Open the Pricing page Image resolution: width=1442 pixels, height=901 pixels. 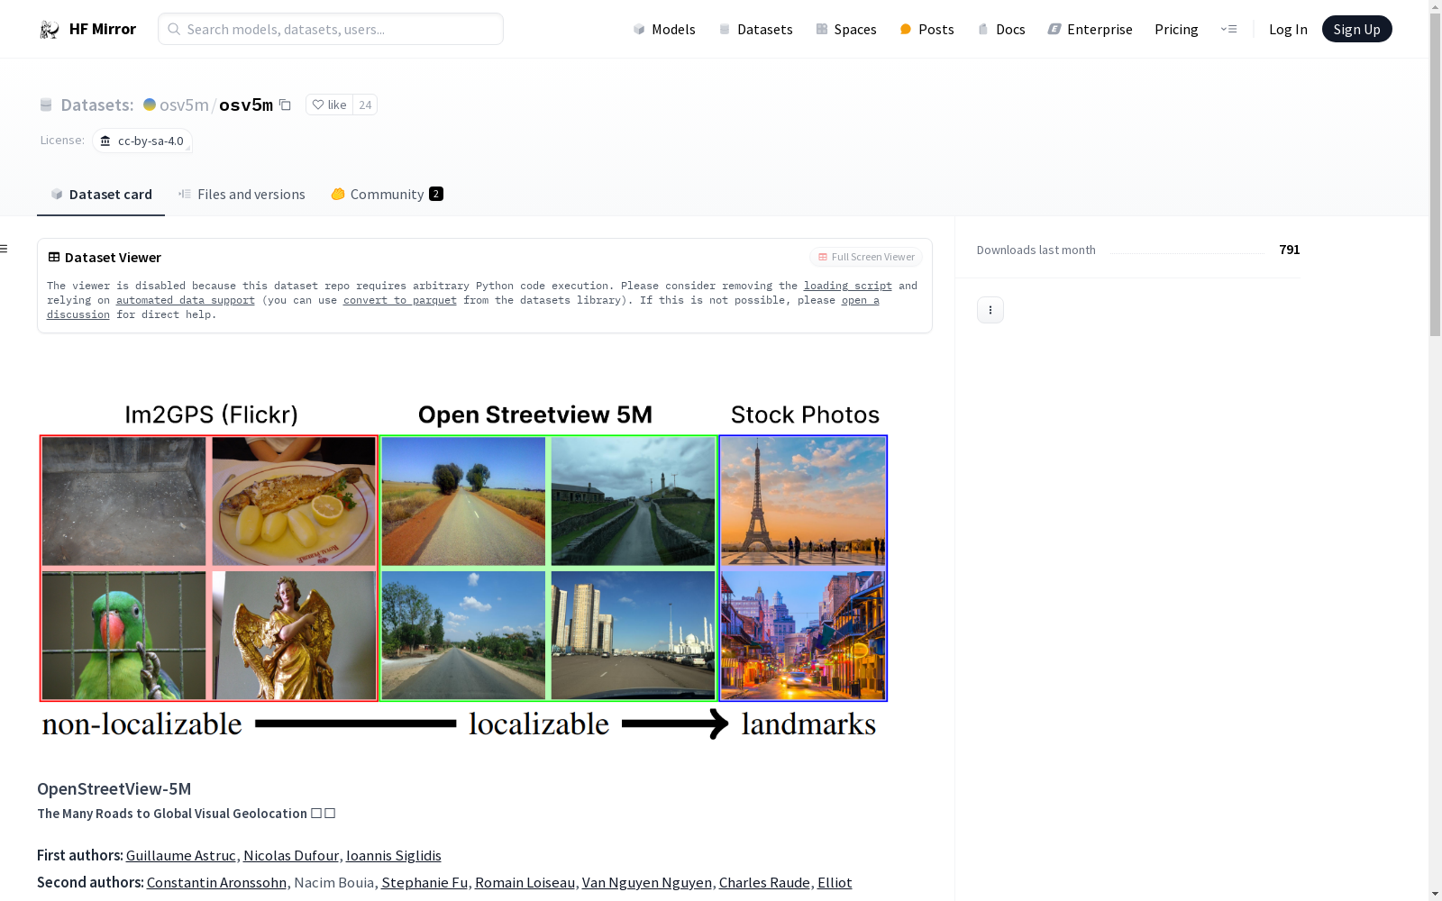pos(1176,29)
